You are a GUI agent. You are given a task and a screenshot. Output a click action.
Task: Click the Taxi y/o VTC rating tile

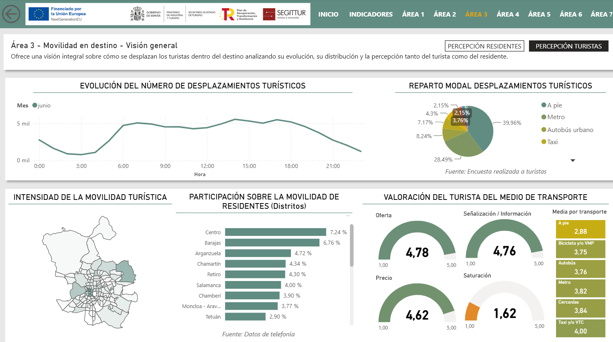[581, 328]
